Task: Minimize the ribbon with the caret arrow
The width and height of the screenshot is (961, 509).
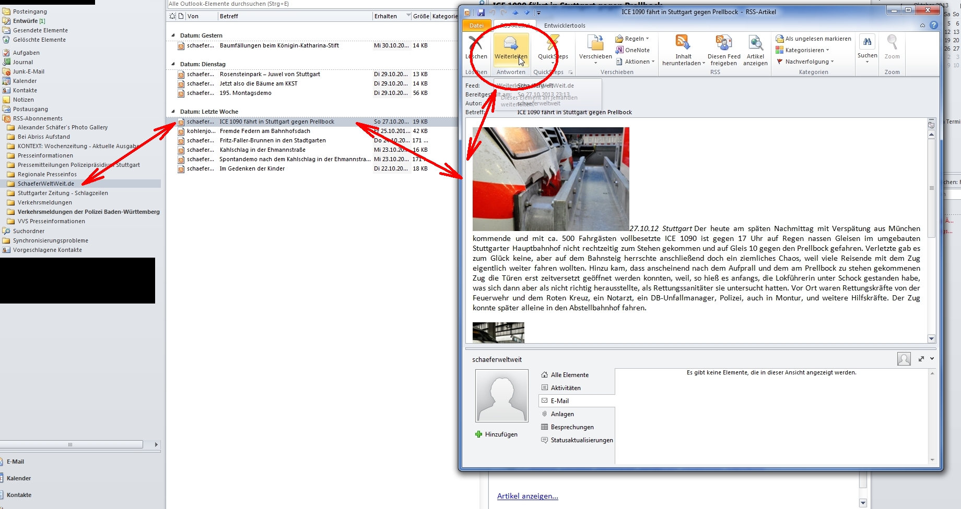Action: [x=922, y=25]
